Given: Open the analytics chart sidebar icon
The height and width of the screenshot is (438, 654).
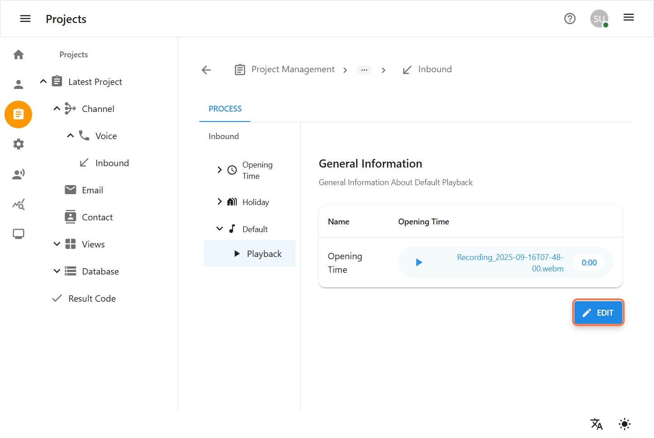Looking at the screenshot, I should (19, 205).
